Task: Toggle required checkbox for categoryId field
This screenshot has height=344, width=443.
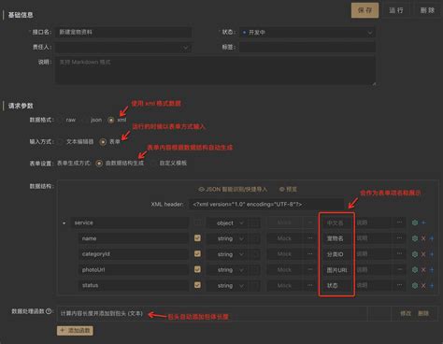Action: [197, 253]
